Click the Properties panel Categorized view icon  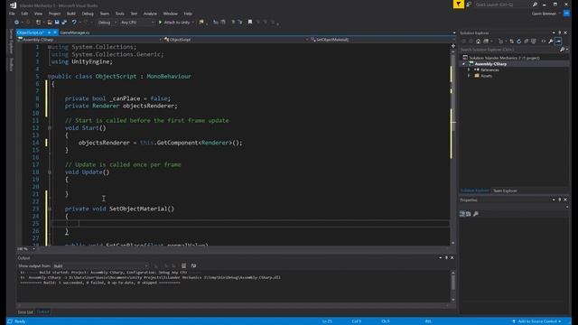tap(461, 214)
